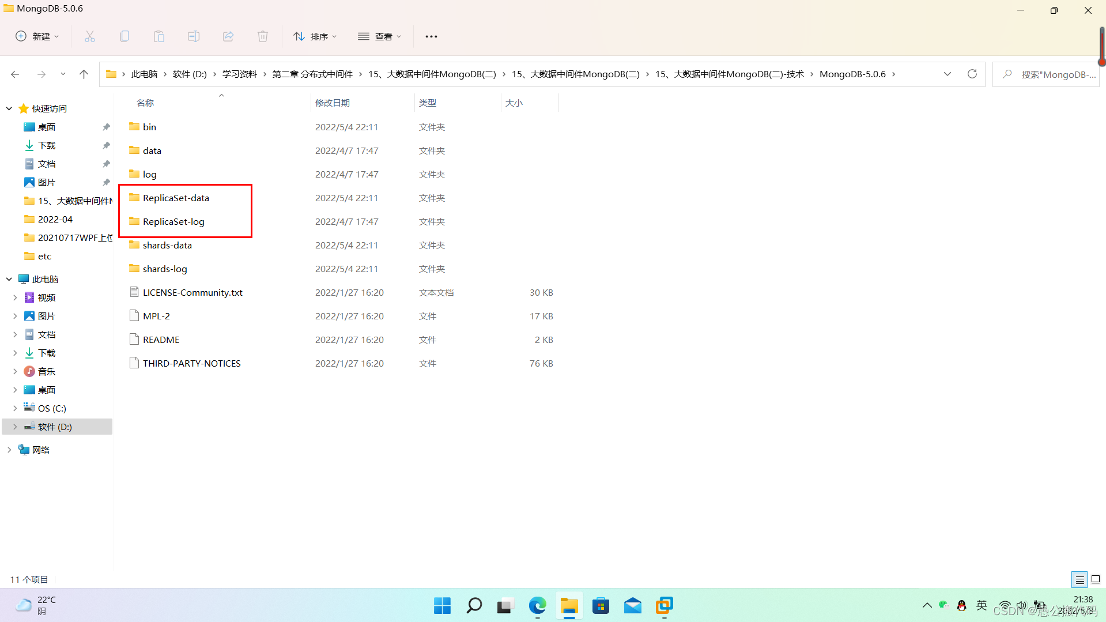Open etc folder in quick access
The image size is (1106, 622).
44,256
